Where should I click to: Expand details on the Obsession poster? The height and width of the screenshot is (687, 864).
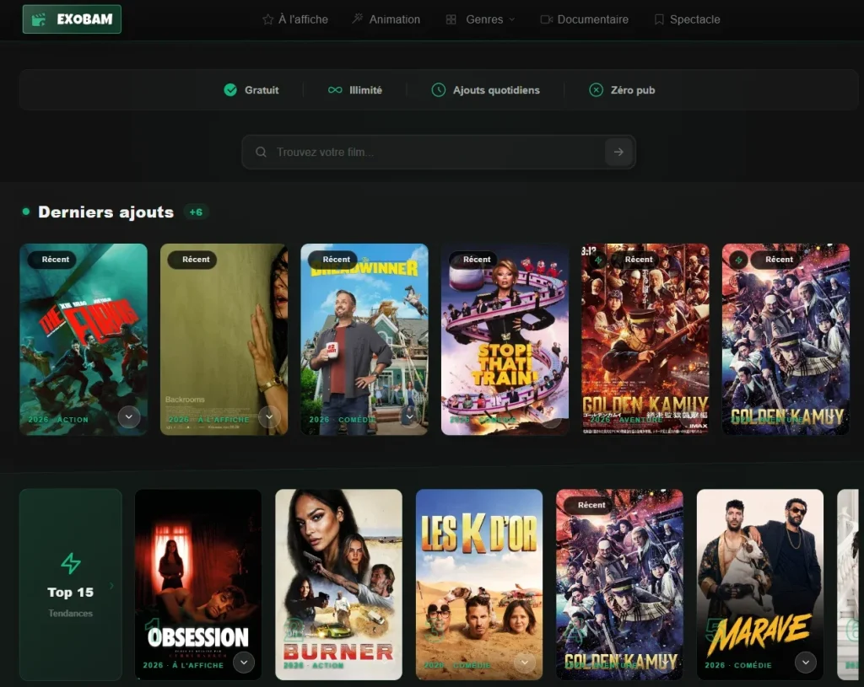pos(244,663)
